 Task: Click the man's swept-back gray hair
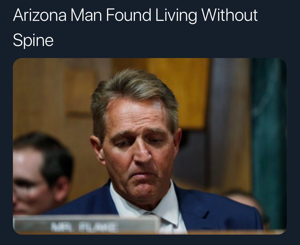(x=134, y=90)
